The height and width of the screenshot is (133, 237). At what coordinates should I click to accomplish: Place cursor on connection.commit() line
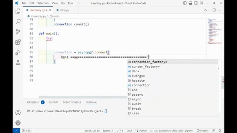(x=71, y=24)
